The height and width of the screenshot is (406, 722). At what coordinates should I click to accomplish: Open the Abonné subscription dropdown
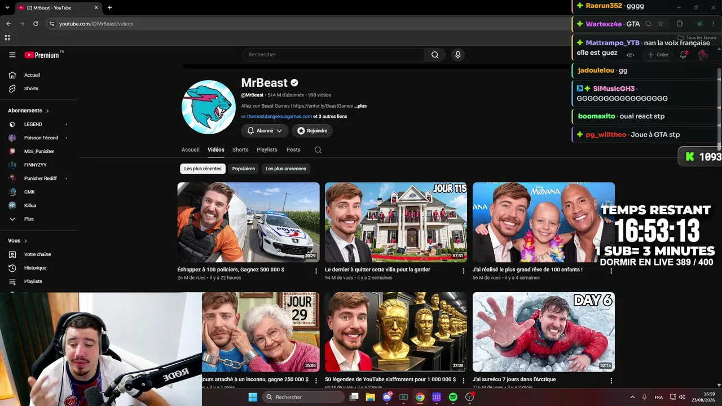tap(265, 131)
